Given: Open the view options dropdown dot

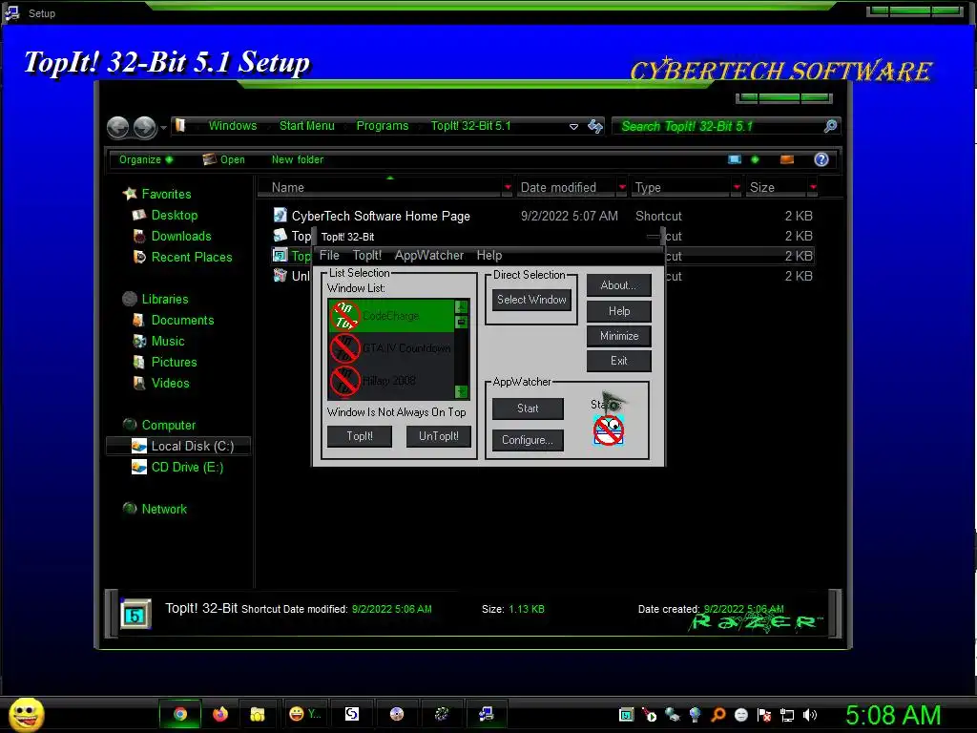Looking at the screenshot, I should [756, 159].
